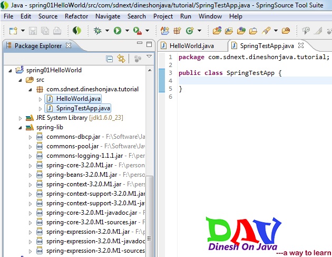
Task: Expand the HelloWorld.java tree node
Action: 40,99
